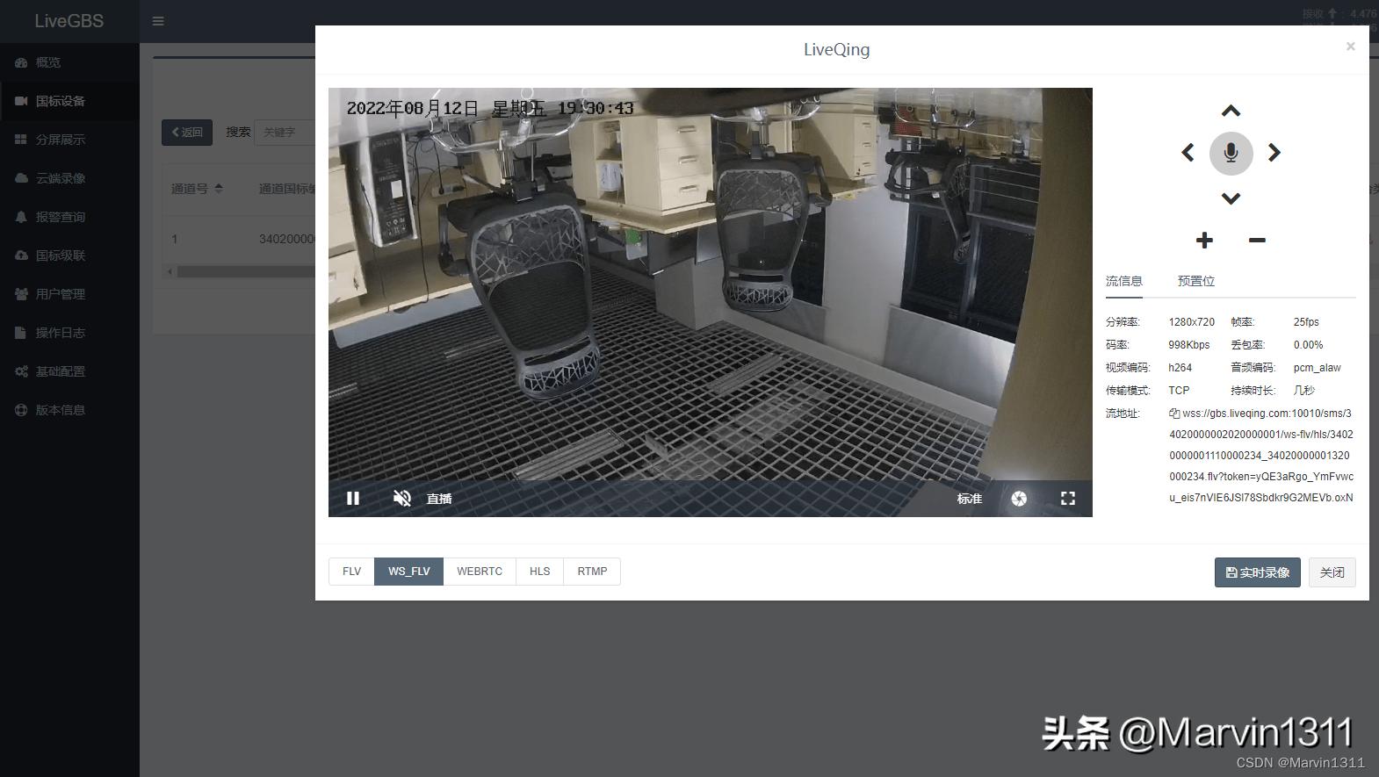The height and width of the screenshot is (777, 1379).
Task: Click the h264 video codec value
Action: [1180, 368]
